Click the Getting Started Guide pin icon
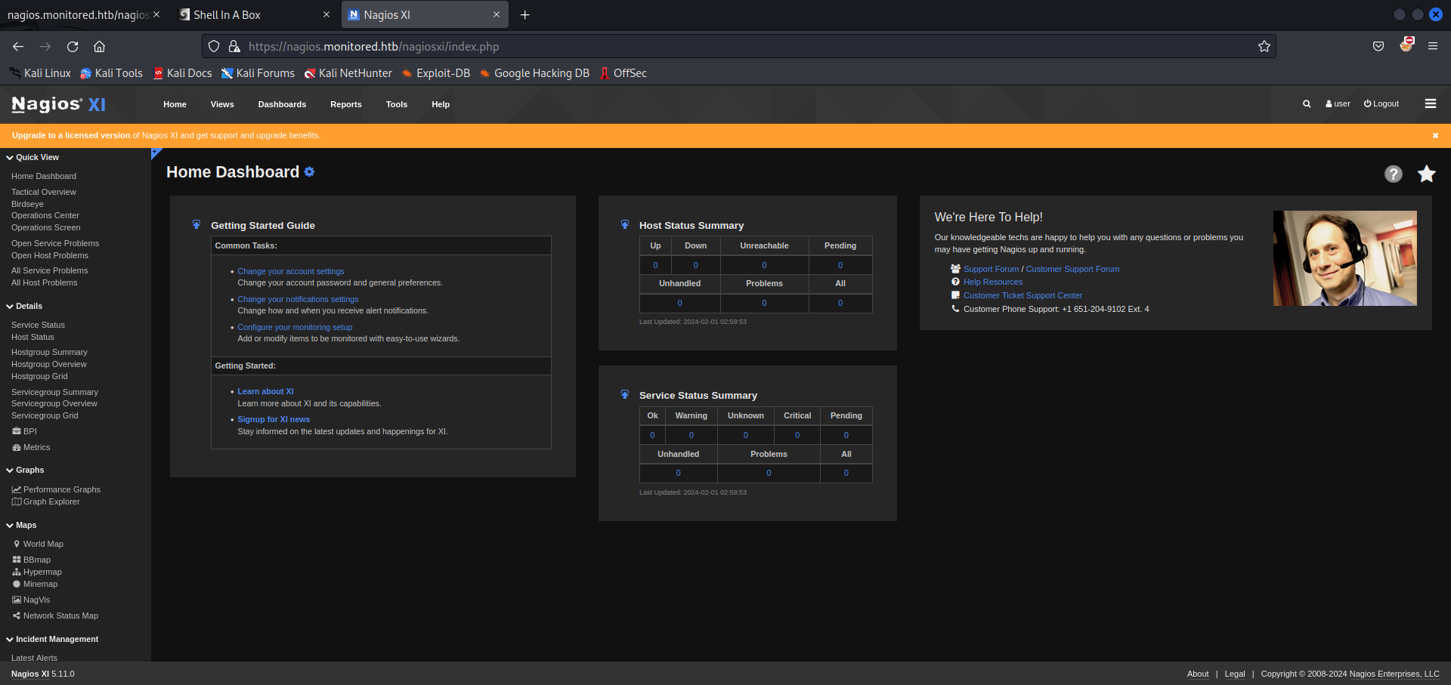This screenshot has height=685, width=1451. pyautogui.click(x=196, y=224)
